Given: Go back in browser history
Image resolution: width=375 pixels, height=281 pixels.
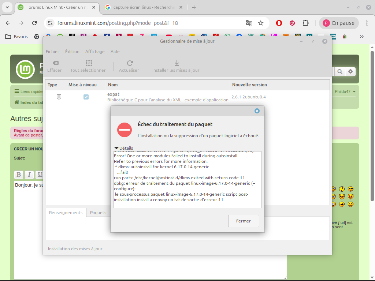Looking at the screenshot, I should [x=8, y=23].
